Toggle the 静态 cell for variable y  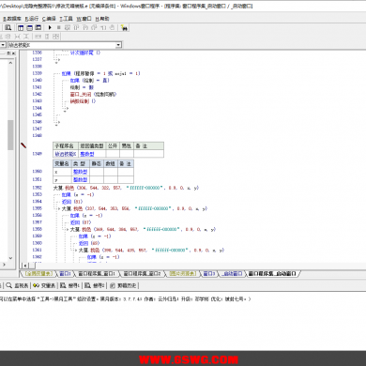tap(97, 179)
